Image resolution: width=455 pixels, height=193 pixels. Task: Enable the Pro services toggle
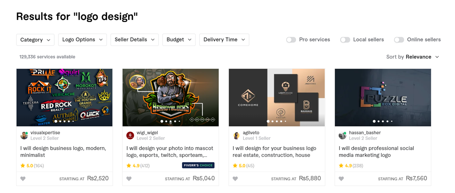[291, 40]
